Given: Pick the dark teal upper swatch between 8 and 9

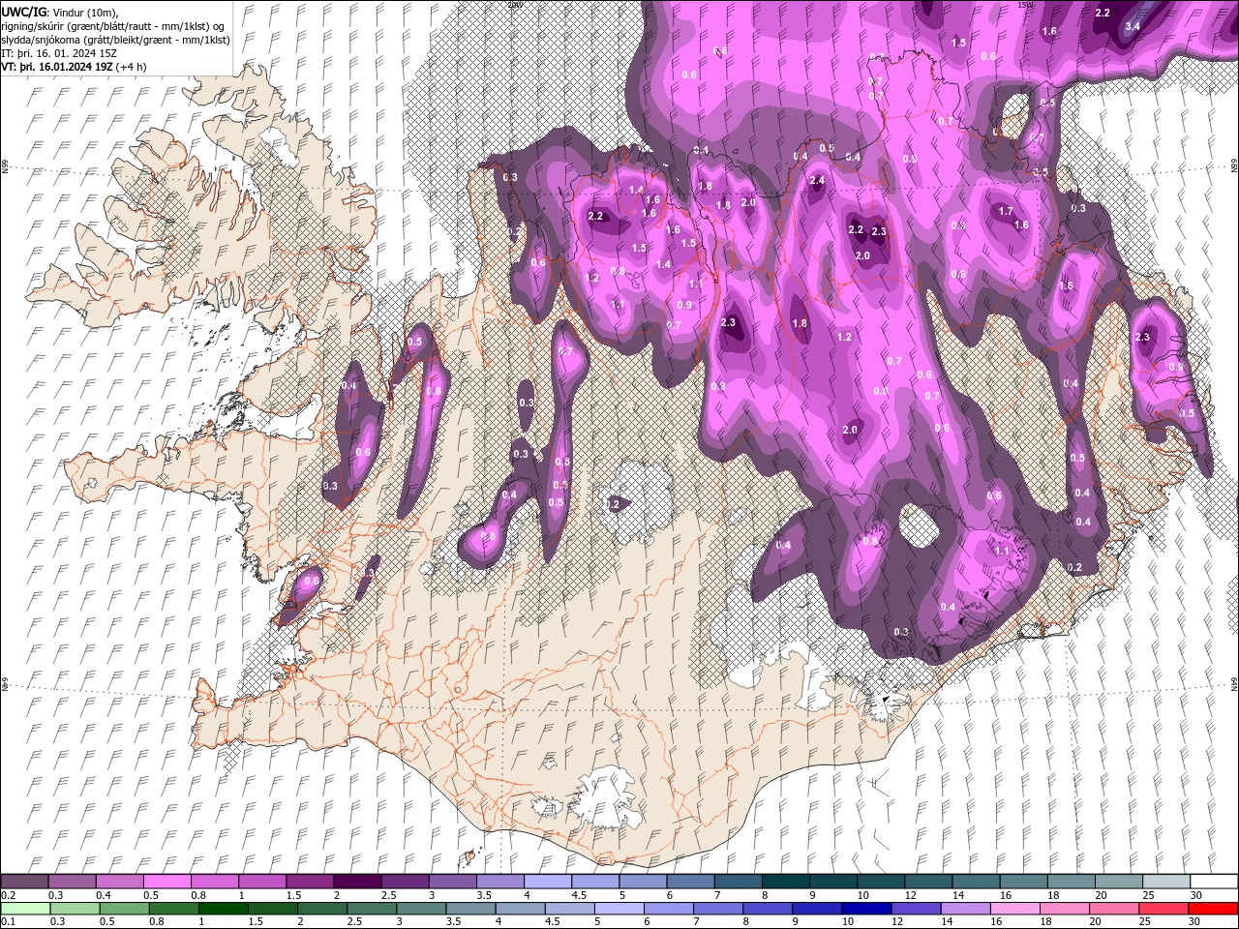Looking at the screenshot, I should (785, 882).
